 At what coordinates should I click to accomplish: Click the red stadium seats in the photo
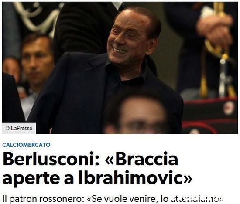210,116
